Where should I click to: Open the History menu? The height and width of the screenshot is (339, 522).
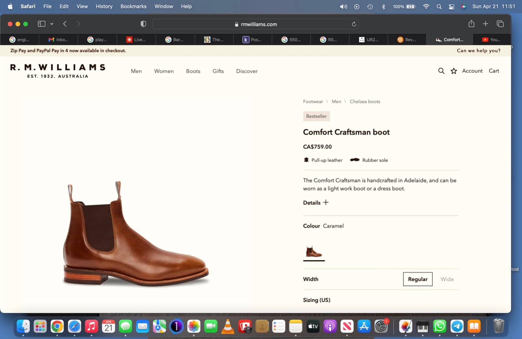tap(104, 7)
